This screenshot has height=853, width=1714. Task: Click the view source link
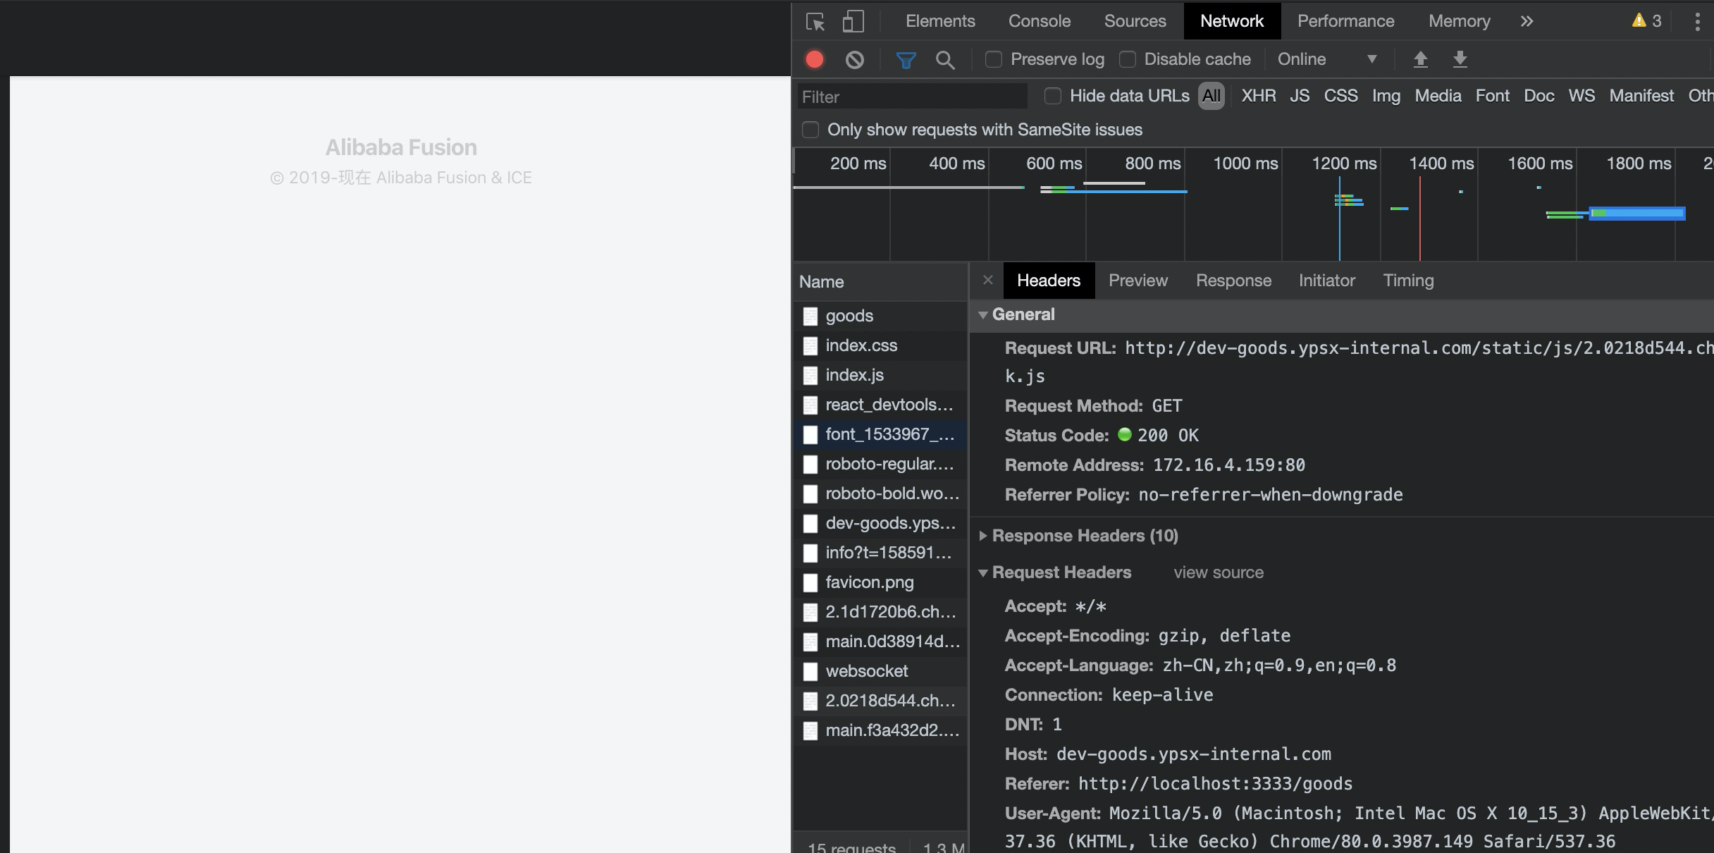[x=1218, y=572]
